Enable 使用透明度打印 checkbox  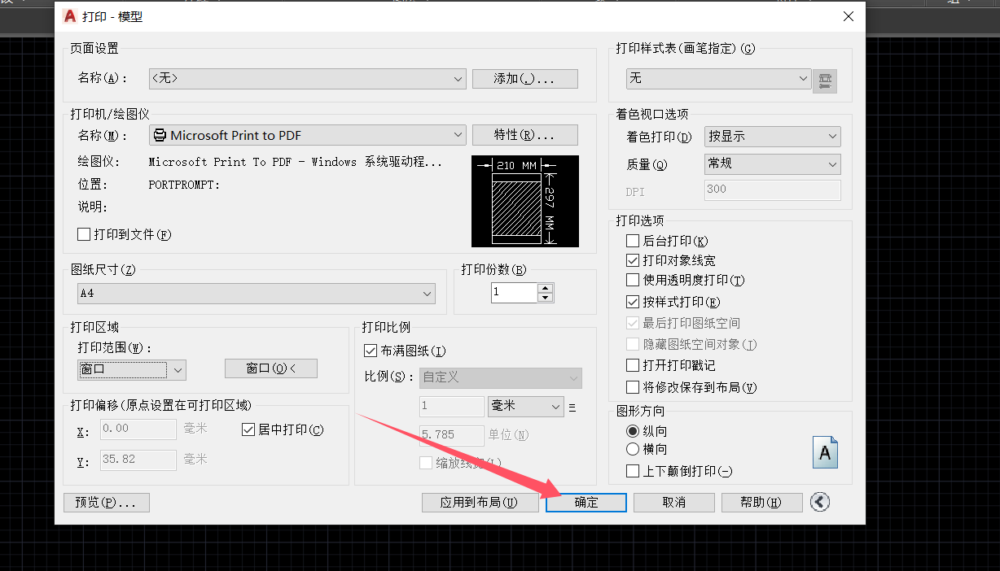click(x=633, y=280)
